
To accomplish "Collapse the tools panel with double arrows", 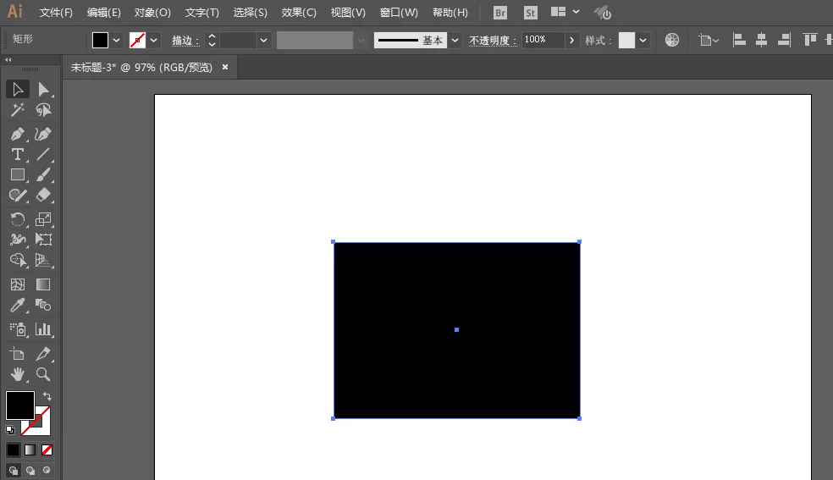I will coord(8,60).
